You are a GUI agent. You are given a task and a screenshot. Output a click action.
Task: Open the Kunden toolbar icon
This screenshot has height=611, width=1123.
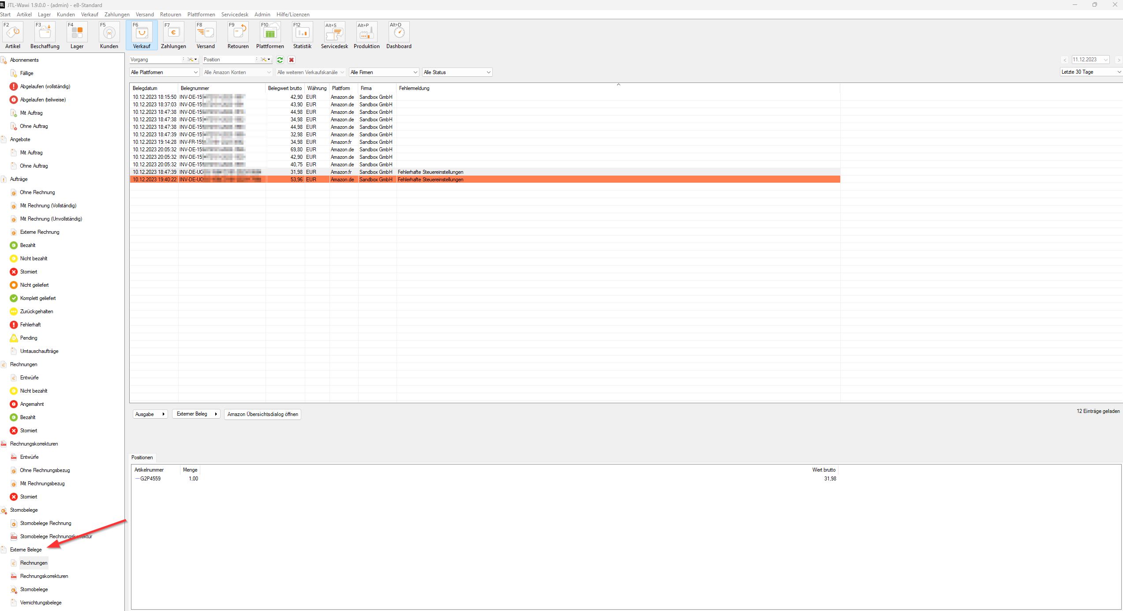[x=109, y=35]
